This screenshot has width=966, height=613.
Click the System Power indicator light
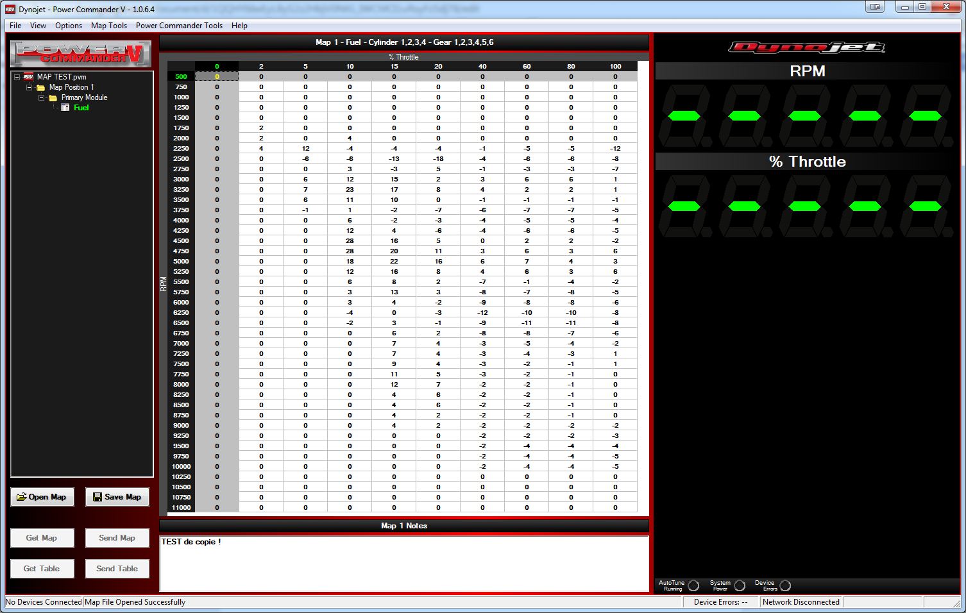point(740,585)
